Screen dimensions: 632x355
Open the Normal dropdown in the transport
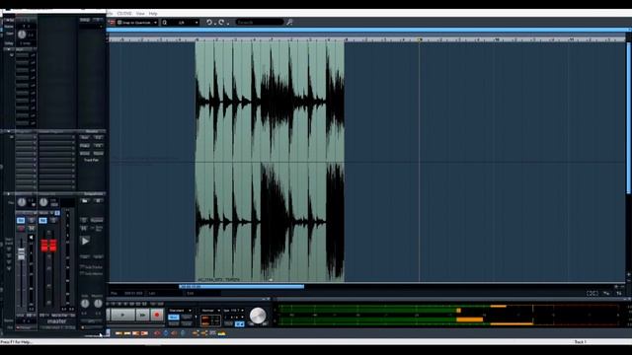point(210,311)
